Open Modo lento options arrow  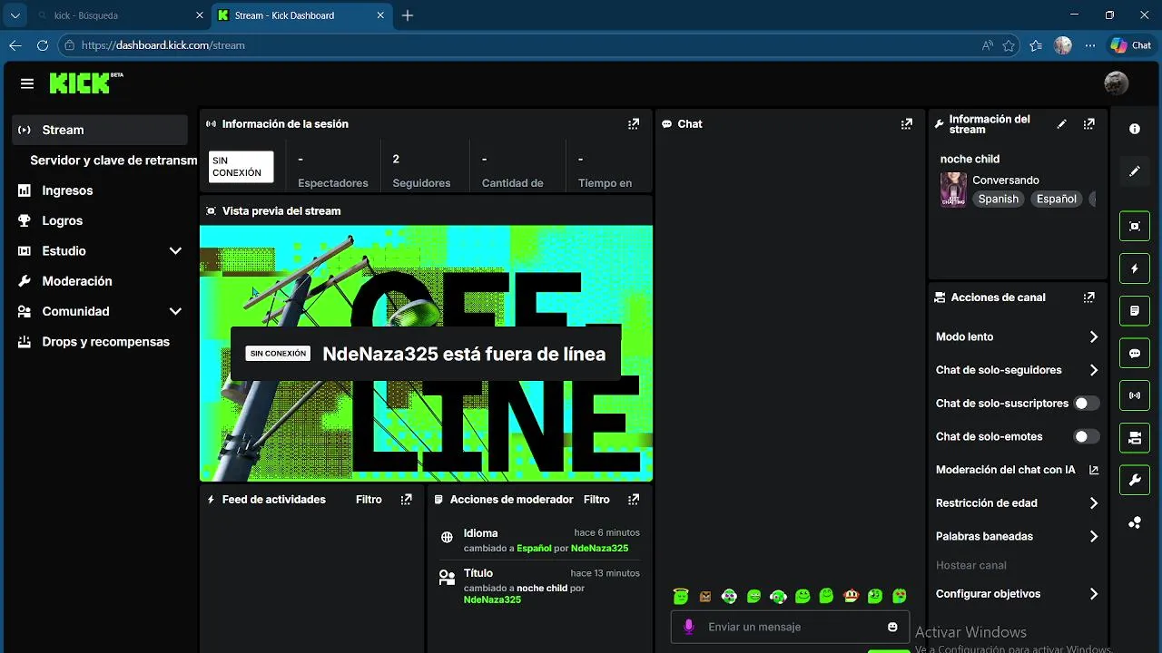click(x=1094, y=336)
